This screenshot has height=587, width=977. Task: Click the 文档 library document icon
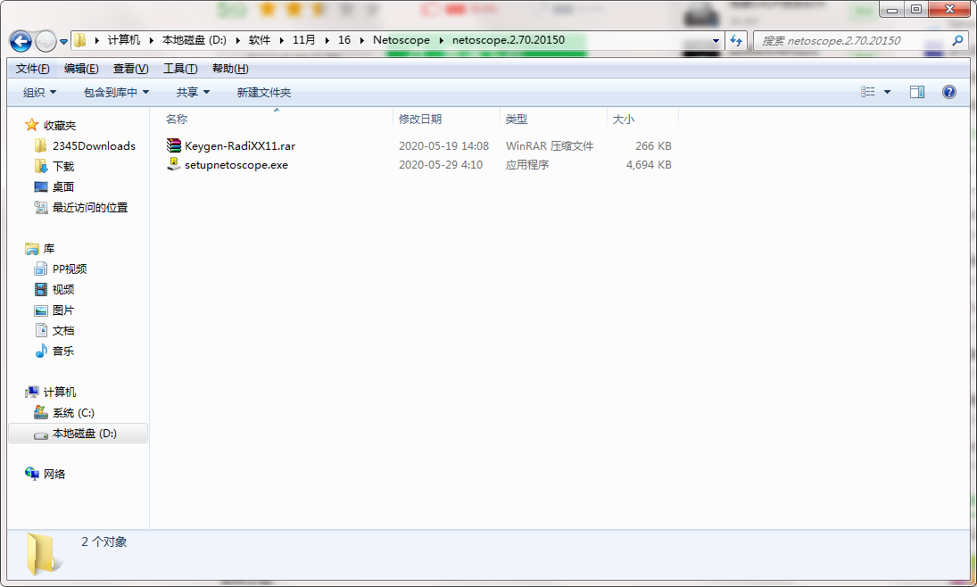click(41, 330)
